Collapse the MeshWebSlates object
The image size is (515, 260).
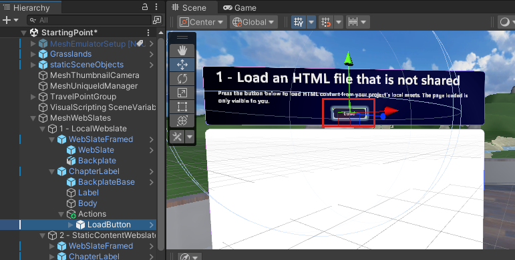(x=33, y=118)
